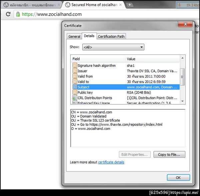This screenshot has width=200, height=196.
Task: Click the Thawte DV SSL CA value
Action: tap(152, 71)
